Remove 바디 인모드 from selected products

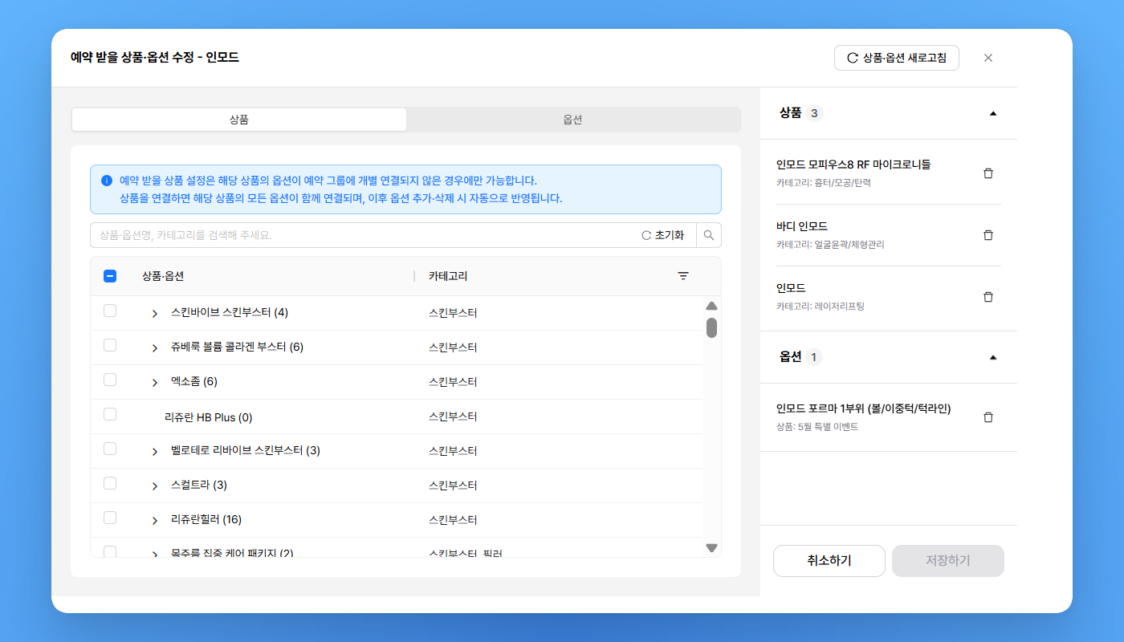click(988, 235)
